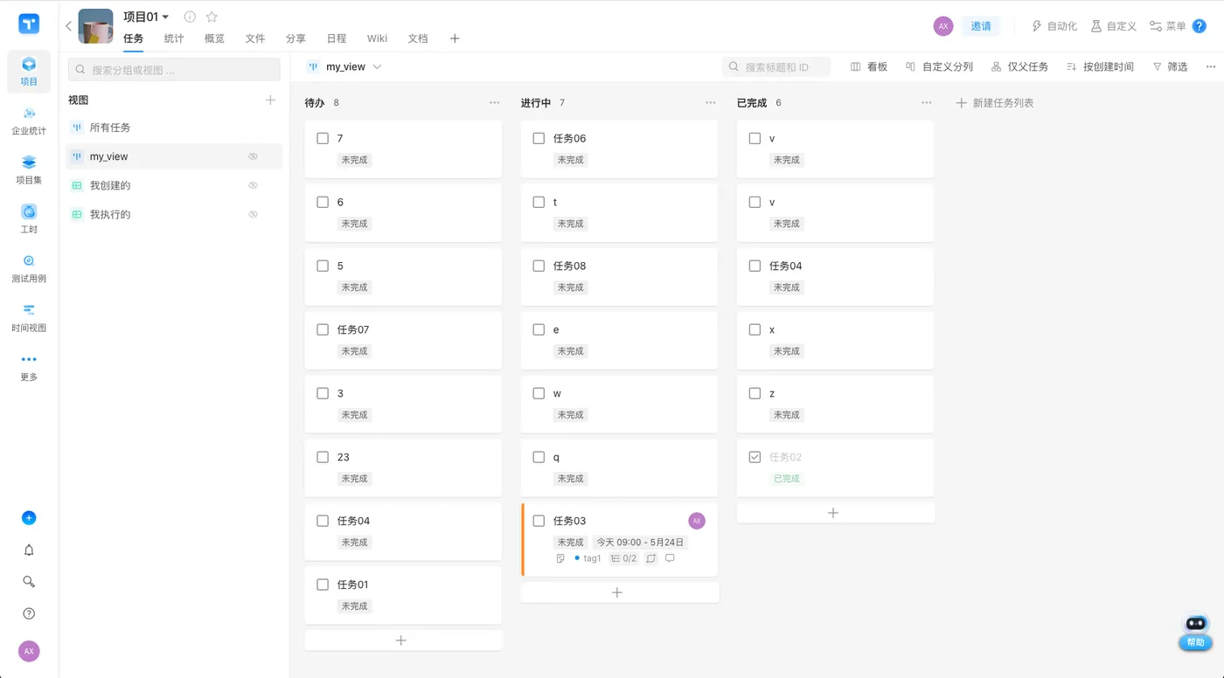Viewport: 1224px width, 678px height.
Task: Click the 搜索标题和 ID search field
Action: tap(776, 66)
